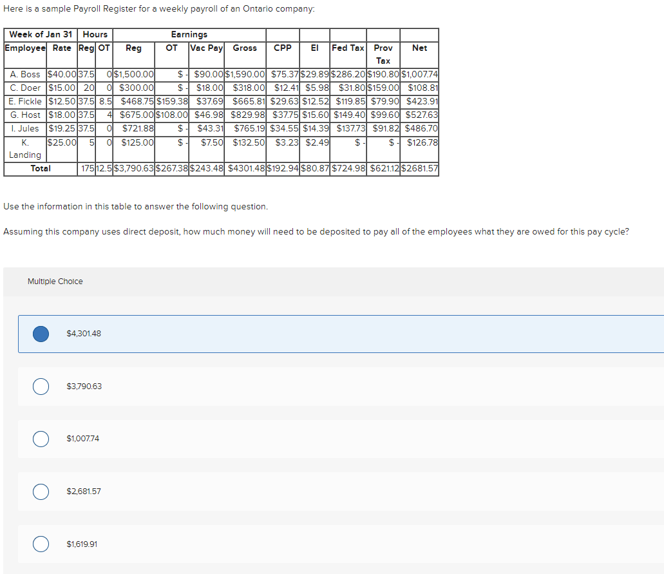The width and height of the screenshot is (664, 574).
Task: Select the $3,790.63 answer option
Action: tap(41, 386)
